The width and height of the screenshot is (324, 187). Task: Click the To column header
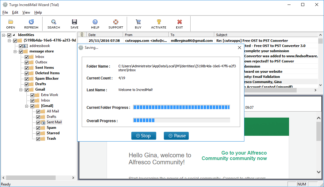tap(191, 35)
